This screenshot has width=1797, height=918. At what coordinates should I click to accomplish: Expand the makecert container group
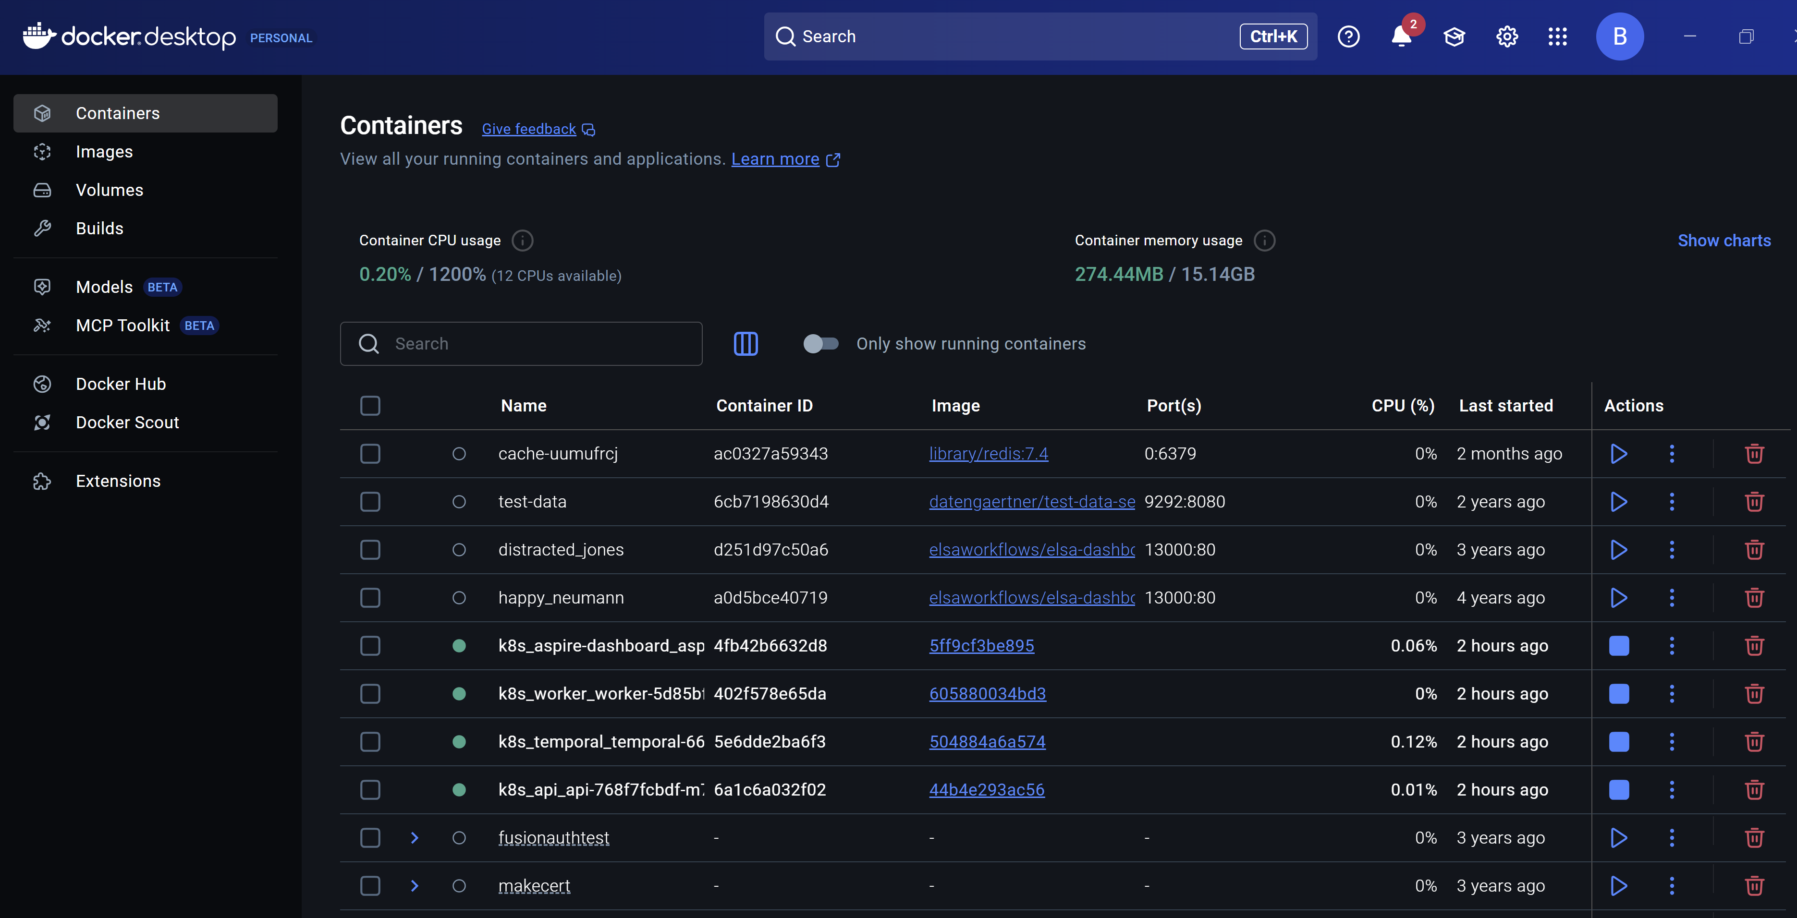(x=415, y=886)
